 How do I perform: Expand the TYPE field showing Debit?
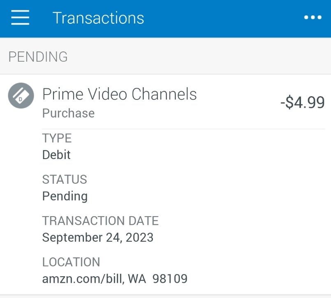pos(57,139)
